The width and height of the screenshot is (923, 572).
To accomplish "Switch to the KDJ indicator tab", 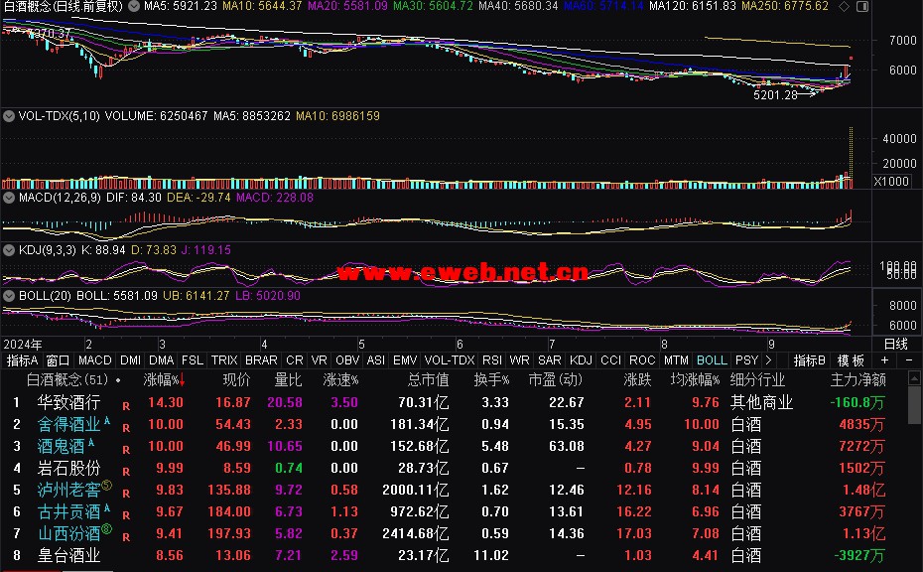I will [x=581, y=359].
